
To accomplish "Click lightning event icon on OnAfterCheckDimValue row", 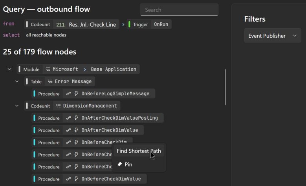I will click(x=76, y=130).
